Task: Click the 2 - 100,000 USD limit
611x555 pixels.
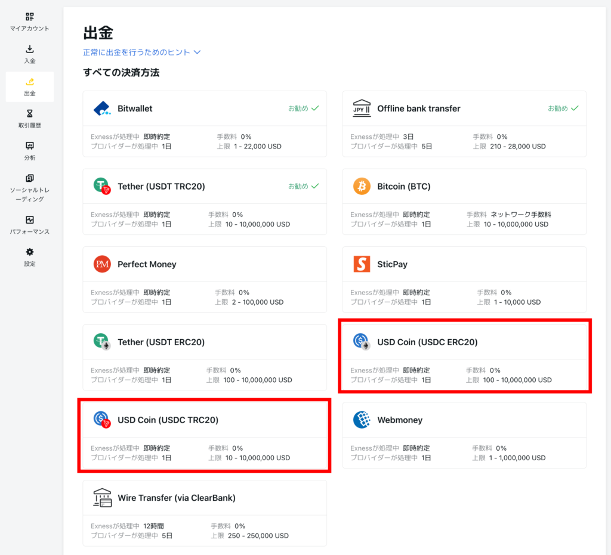Action: 258,302
